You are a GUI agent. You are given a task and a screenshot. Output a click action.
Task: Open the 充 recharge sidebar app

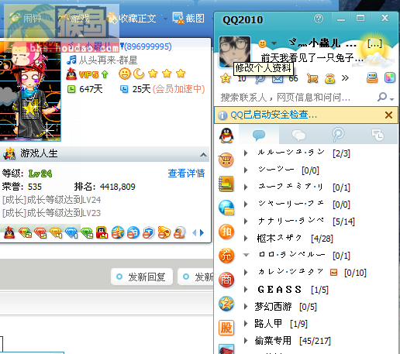click(226, 256)
